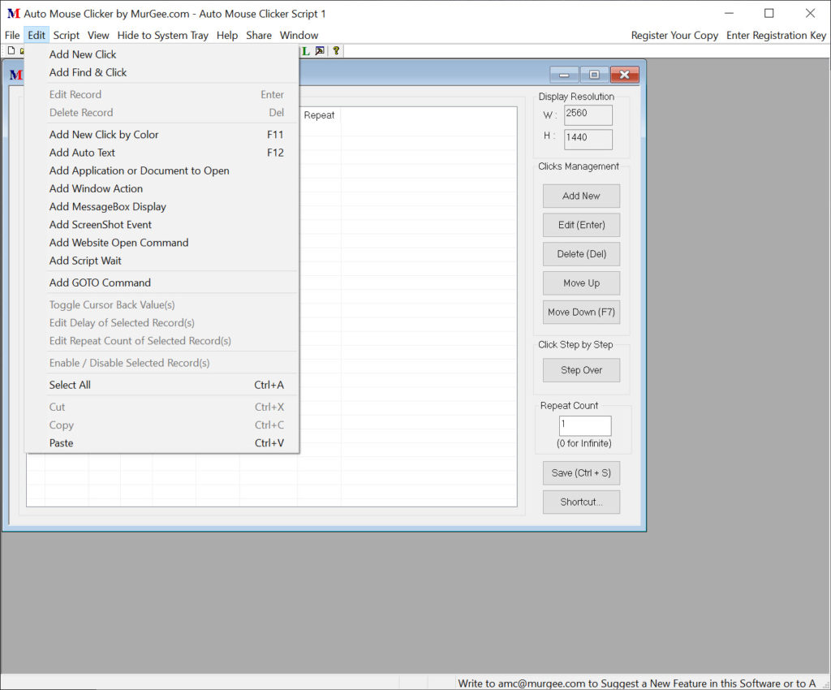831x690 pixels.
Task: Choose Add Application or Document to Open
Action: 161,170
